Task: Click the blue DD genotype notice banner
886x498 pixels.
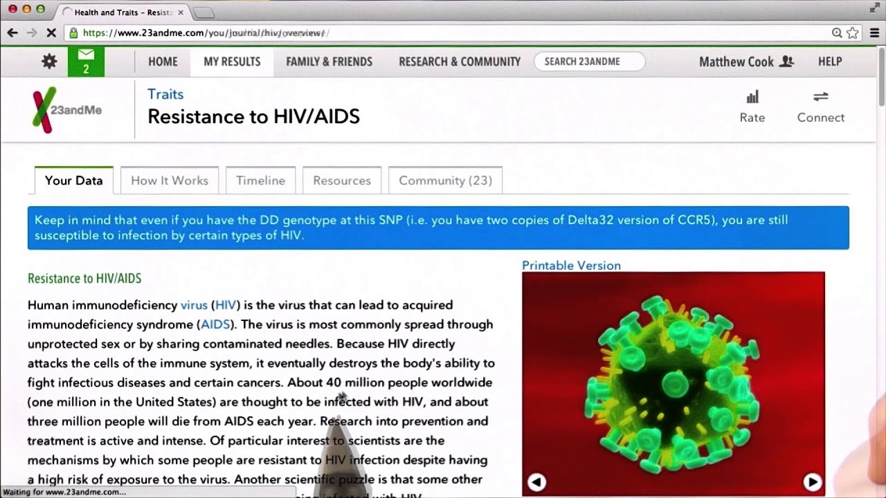Action: [x=438, y=228]
